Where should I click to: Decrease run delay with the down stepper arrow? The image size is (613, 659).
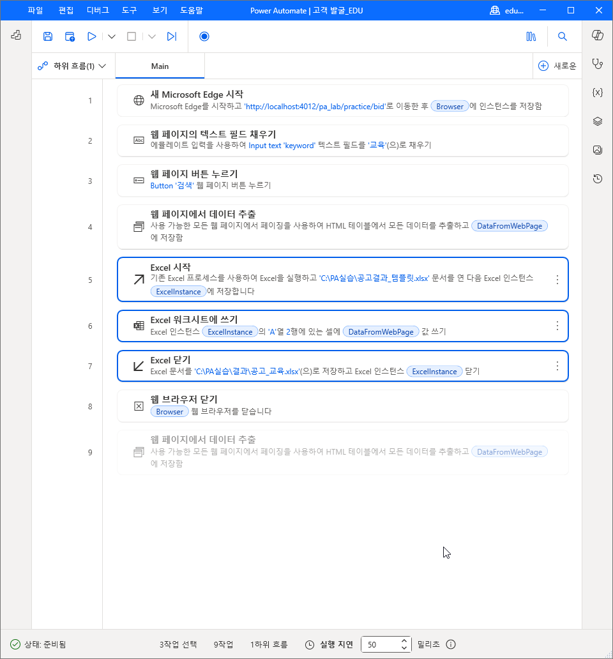coord(404,648)
